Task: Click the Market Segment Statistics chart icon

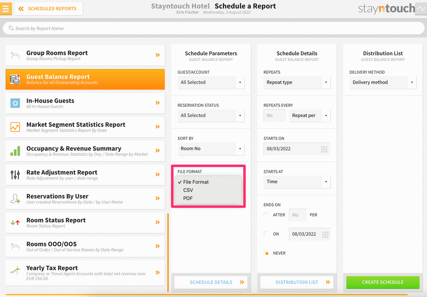Action: [15, 127]
